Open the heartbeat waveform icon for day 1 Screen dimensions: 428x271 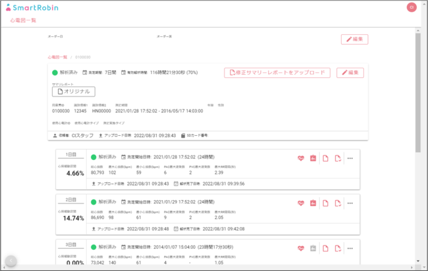point(301,158)
